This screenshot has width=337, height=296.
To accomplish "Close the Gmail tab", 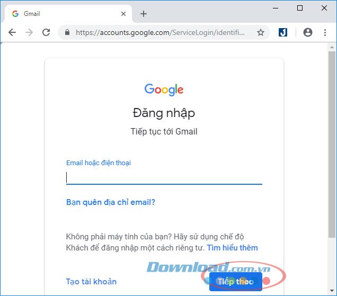I will coord(123,14).
